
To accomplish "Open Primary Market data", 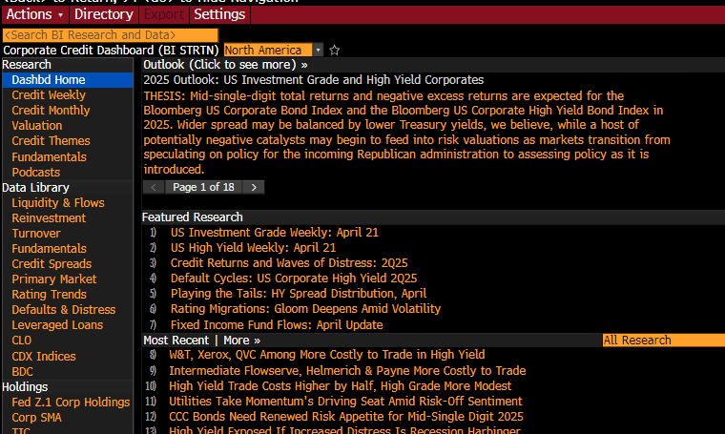I will coord(54,279).
